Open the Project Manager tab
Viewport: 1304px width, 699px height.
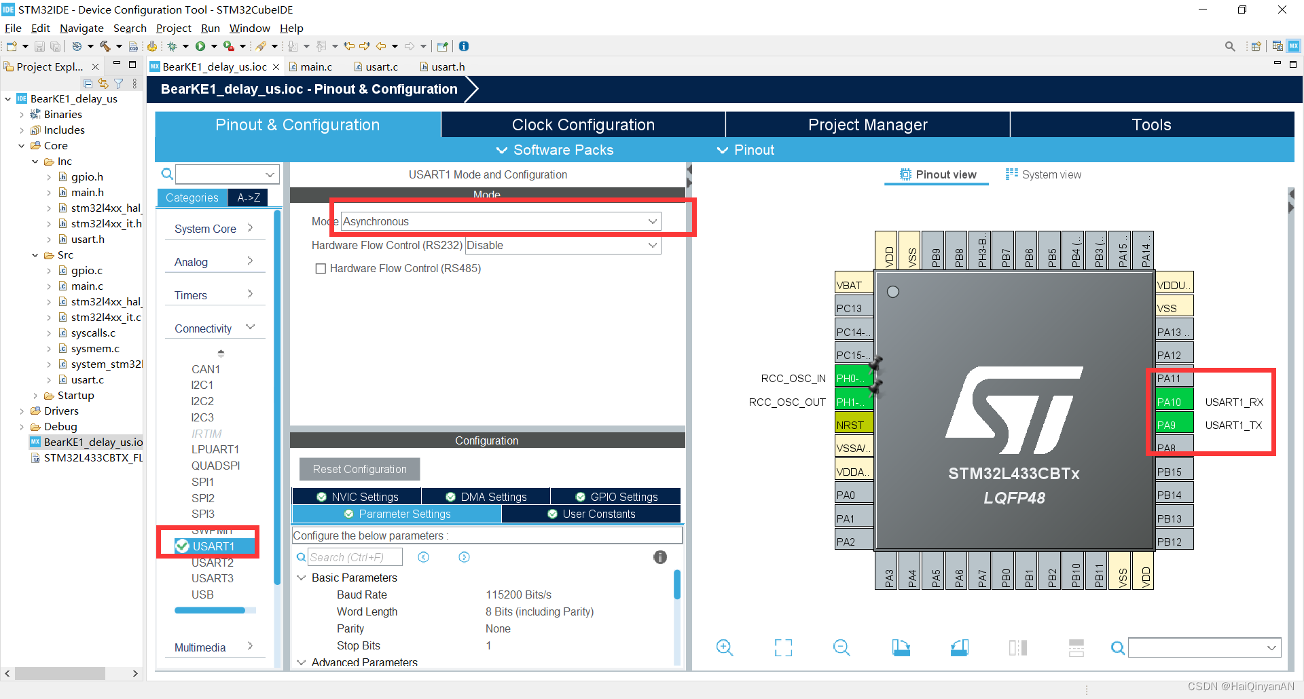[868, 125]
